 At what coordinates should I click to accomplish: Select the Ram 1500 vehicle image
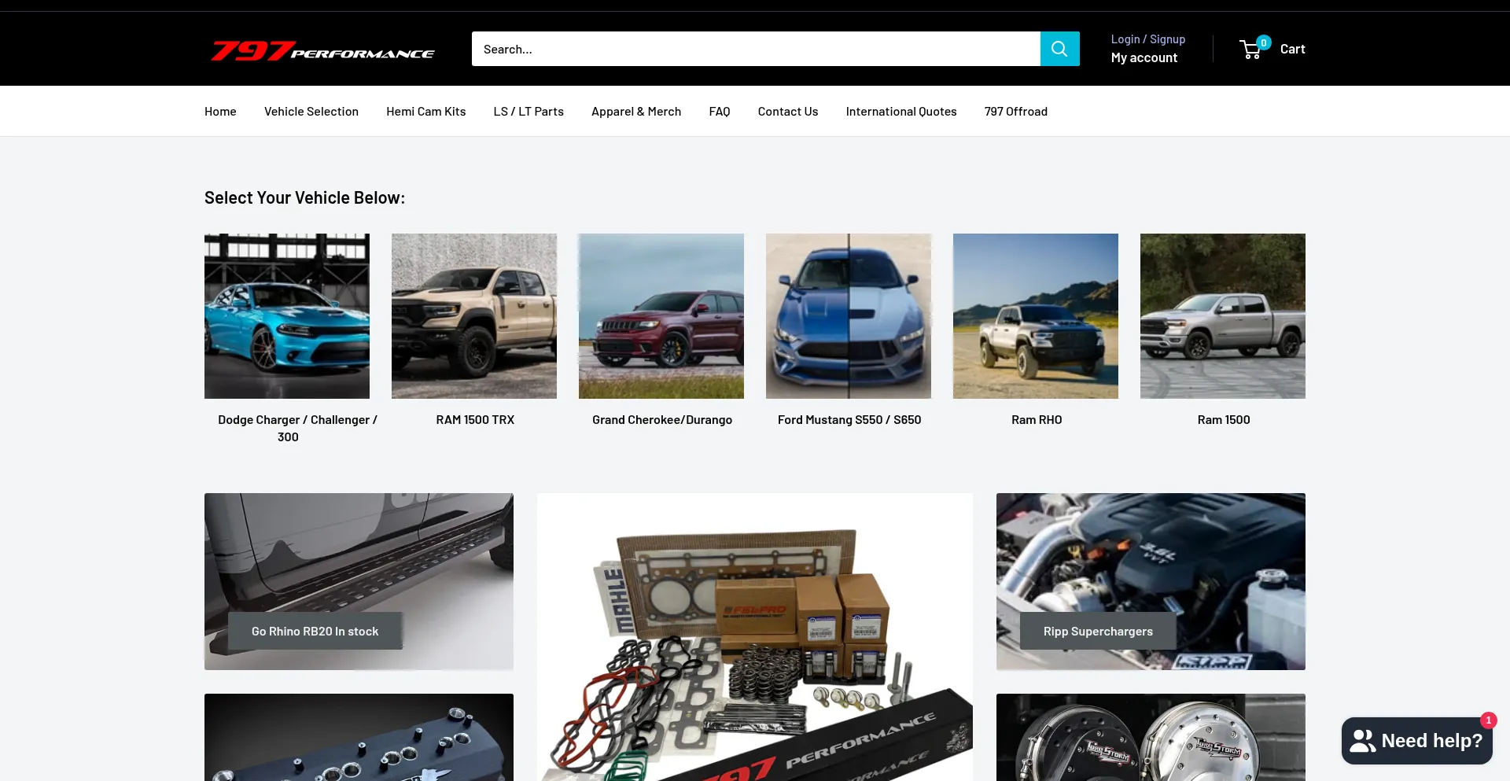1222,315
